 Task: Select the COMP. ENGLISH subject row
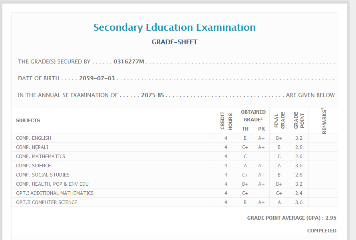34,138
